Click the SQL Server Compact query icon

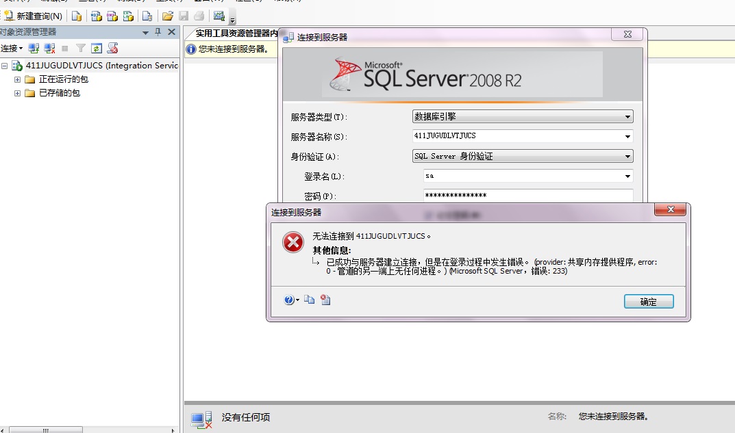tap(147, 16)
